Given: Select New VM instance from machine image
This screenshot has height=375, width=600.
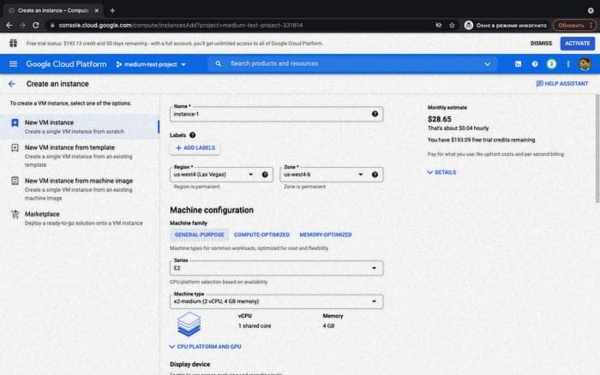Looking at the screenshot, I should pyautogui.click(x=80, y=189).
